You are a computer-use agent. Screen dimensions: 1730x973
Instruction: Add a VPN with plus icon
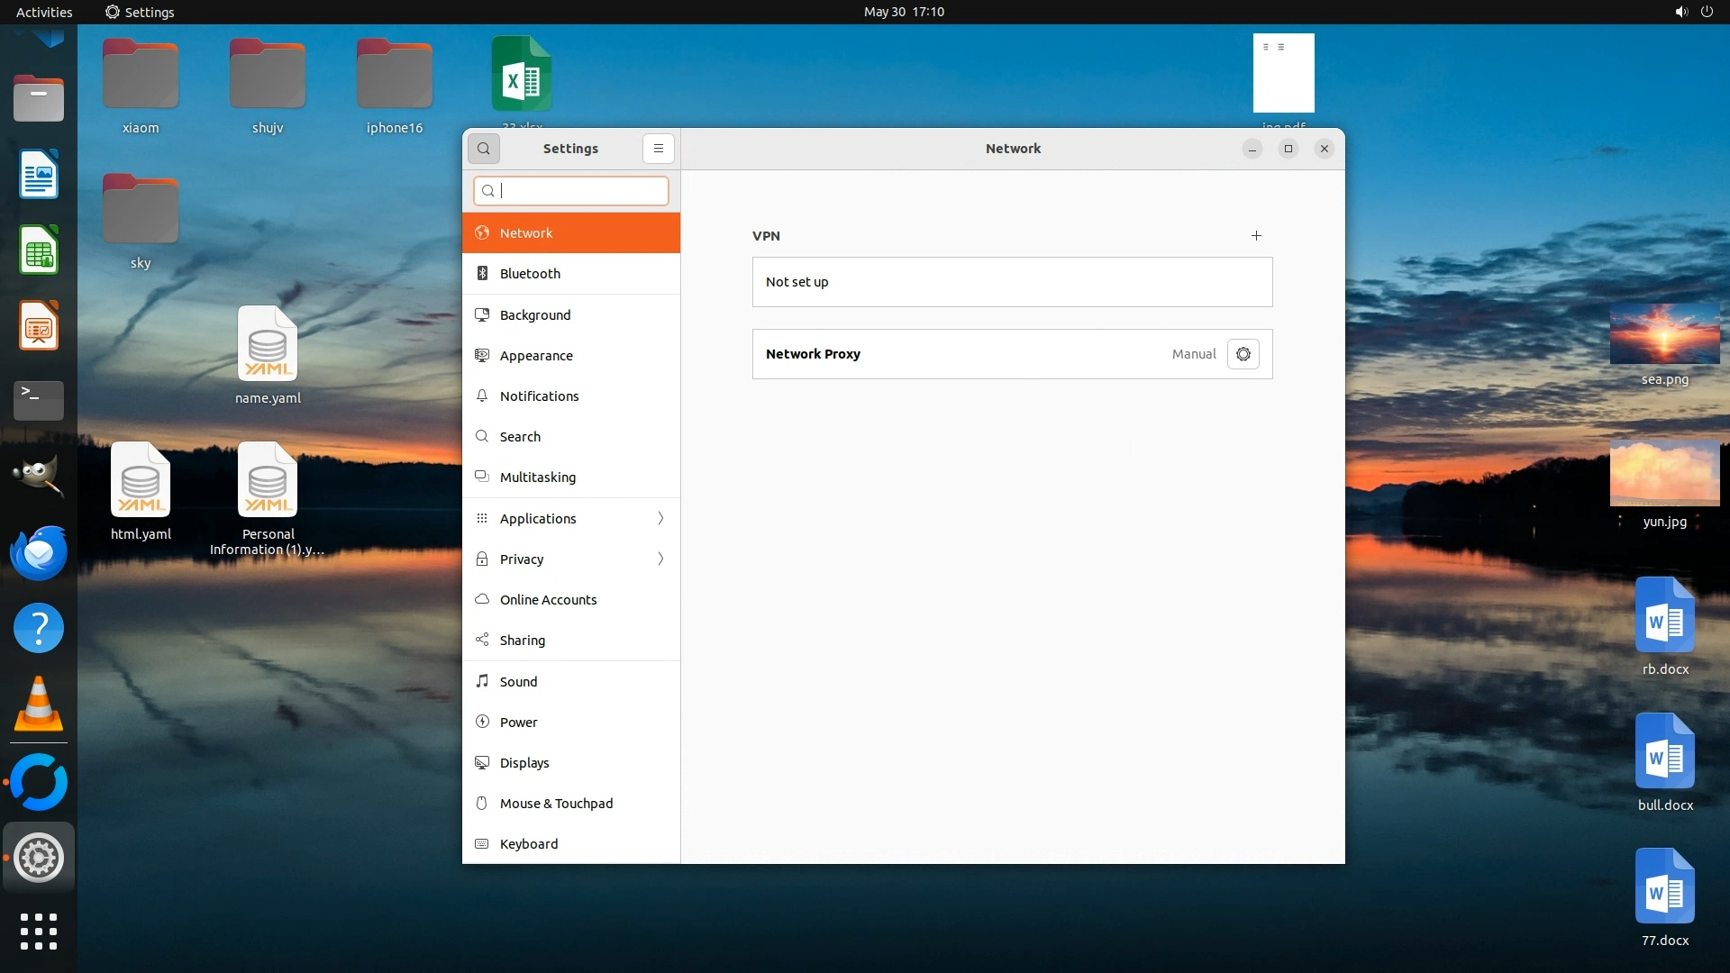tap(1256, 236)
